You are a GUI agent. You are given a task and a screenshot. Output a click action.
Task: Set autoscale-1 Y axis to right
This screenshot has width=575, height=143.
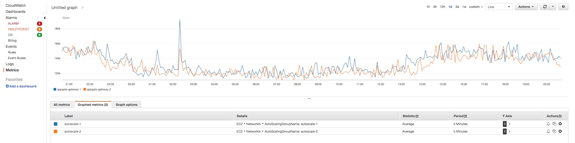point(509,124)
